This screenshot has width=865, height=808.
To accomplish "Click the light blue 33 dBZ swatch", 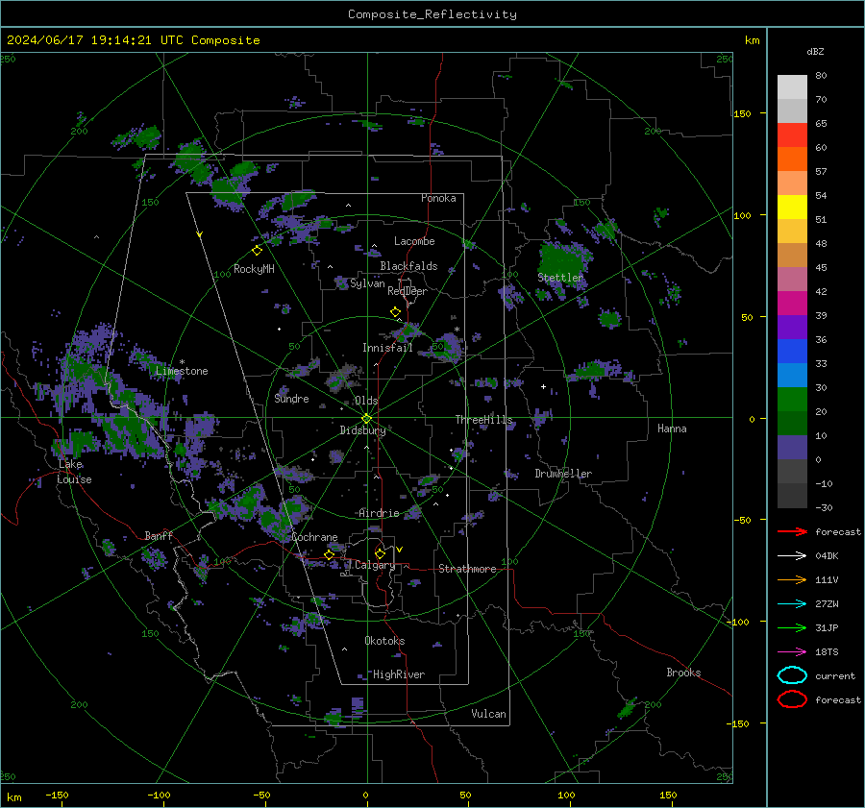I will 792,375.
